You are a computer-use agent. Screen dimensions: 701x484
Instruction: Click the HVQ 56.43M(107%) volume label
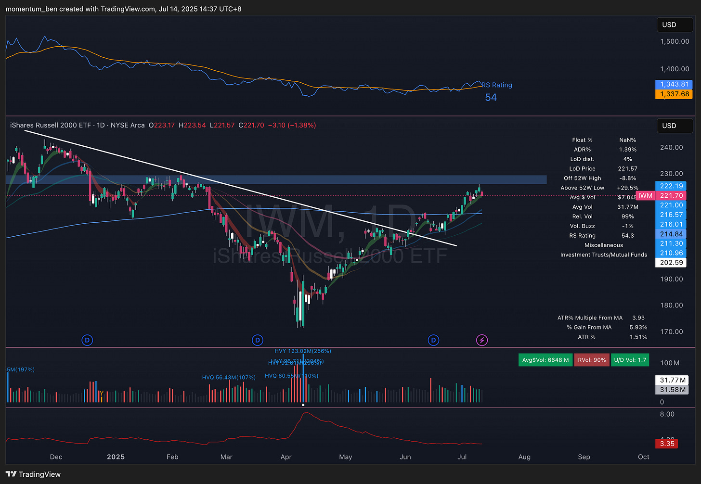(x=229, y=378)
